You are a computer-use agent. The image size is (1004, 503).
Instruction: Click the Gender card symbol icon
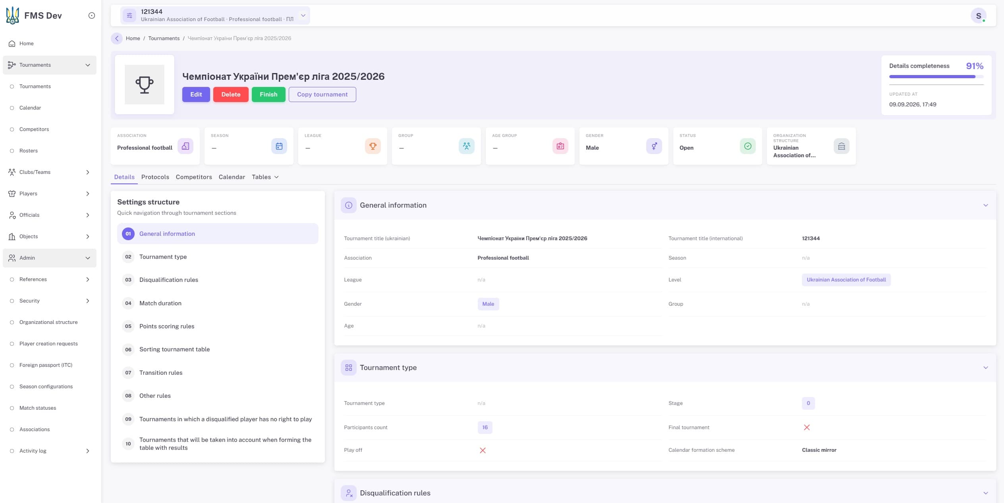654,146
